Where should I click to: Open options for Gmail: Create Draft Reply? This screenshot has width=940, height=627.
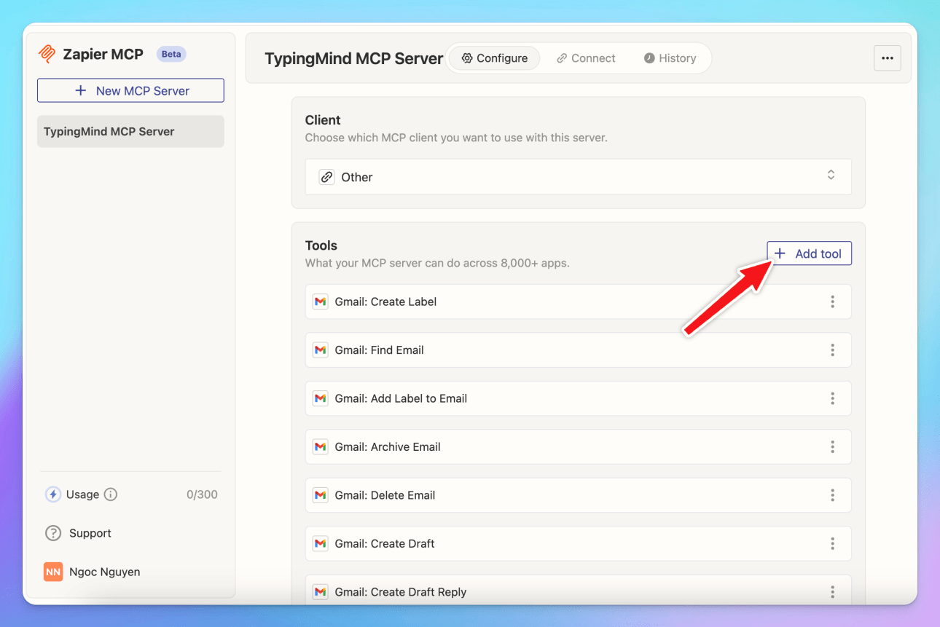832,592
